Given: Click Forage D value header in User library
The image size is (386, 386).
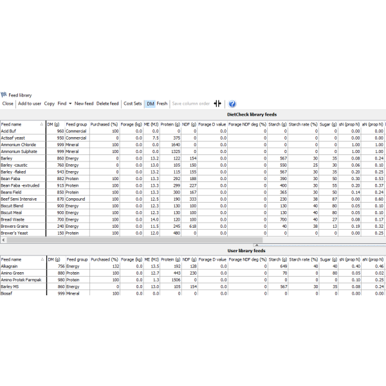Looking at the screenshot, I should click(x=212, y=259).
